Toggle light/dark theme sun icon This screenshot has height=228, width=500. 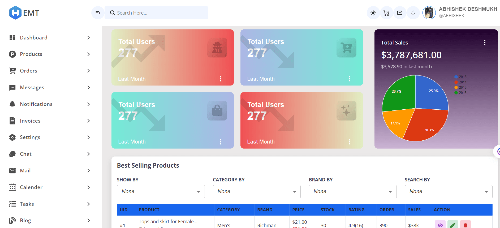coord(373,13)
